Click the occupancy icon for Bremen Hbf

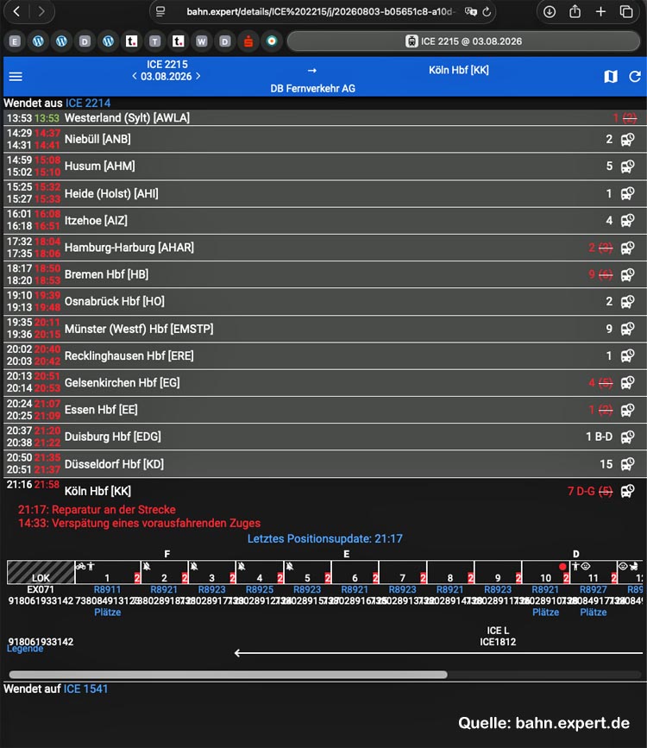tap(627, 274)
